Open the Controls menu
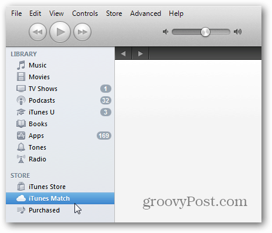The width and height of the screenshot is (272, 233). tap(85, 13)
